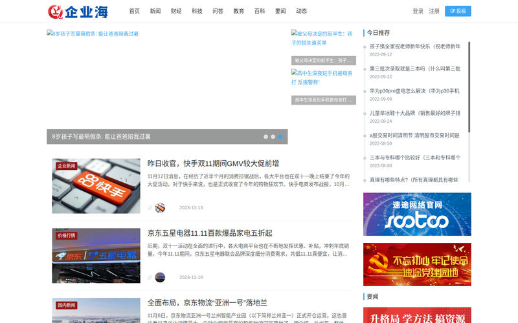Screen dimensions: 518x323
Task: Click the 京东 article summary text 近期，双十一活动
Action: (x=249, y=250)
